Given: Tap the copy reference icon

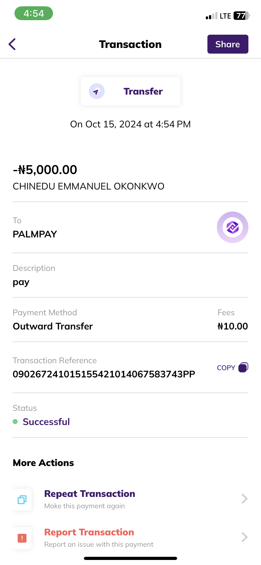Looking at the screenshot, I should (243, 367).
